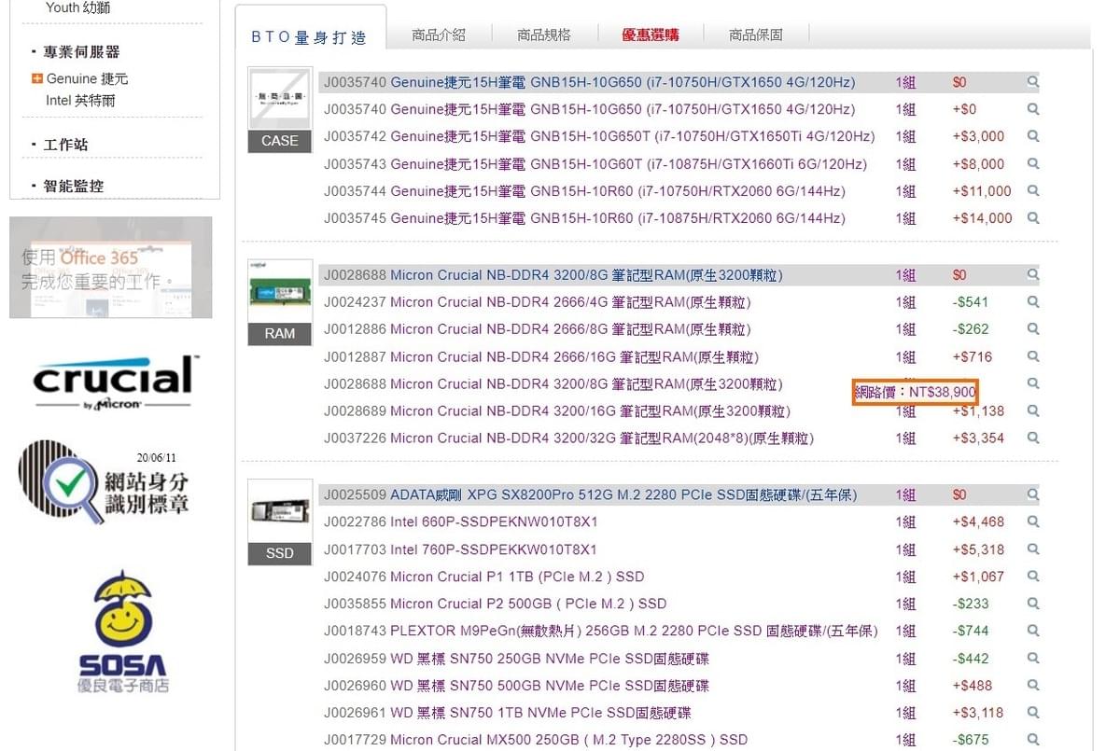Open the Genuine 捷元 sidebar link
The width and height of the screenshot is (1120, 751).
(x=87, y=78)
